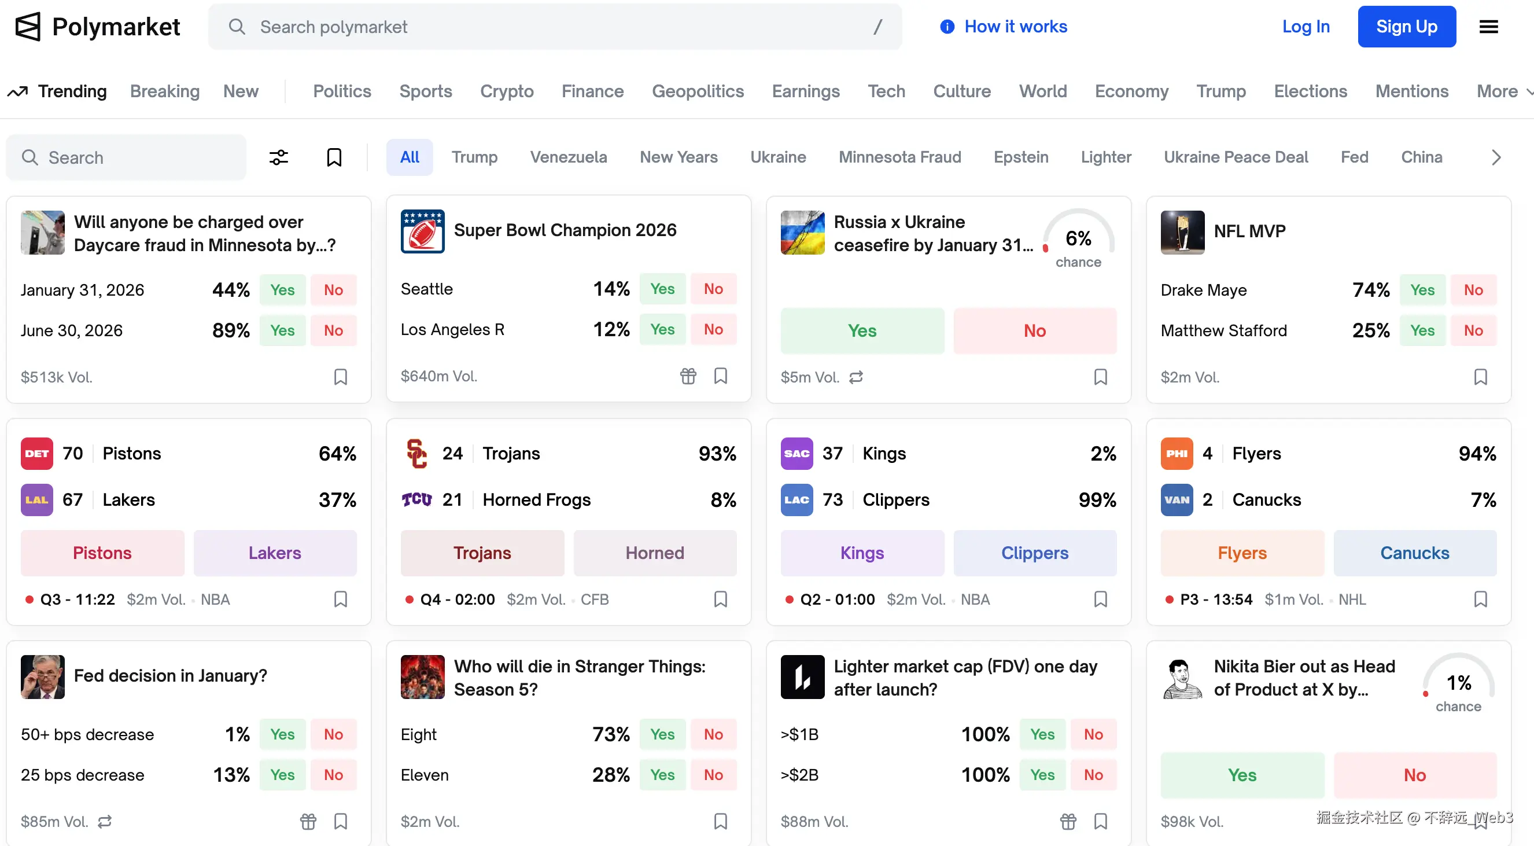Click the 6% chance gauge on ceasefire card
Image resolution: width=1534 pixels, height=846 pixels.
(x=1078, y=240)
